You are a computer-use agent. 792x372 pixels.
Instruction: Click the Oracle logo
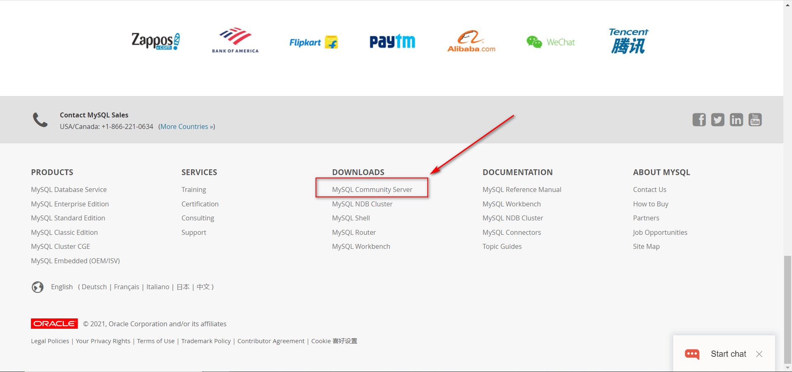54,324
